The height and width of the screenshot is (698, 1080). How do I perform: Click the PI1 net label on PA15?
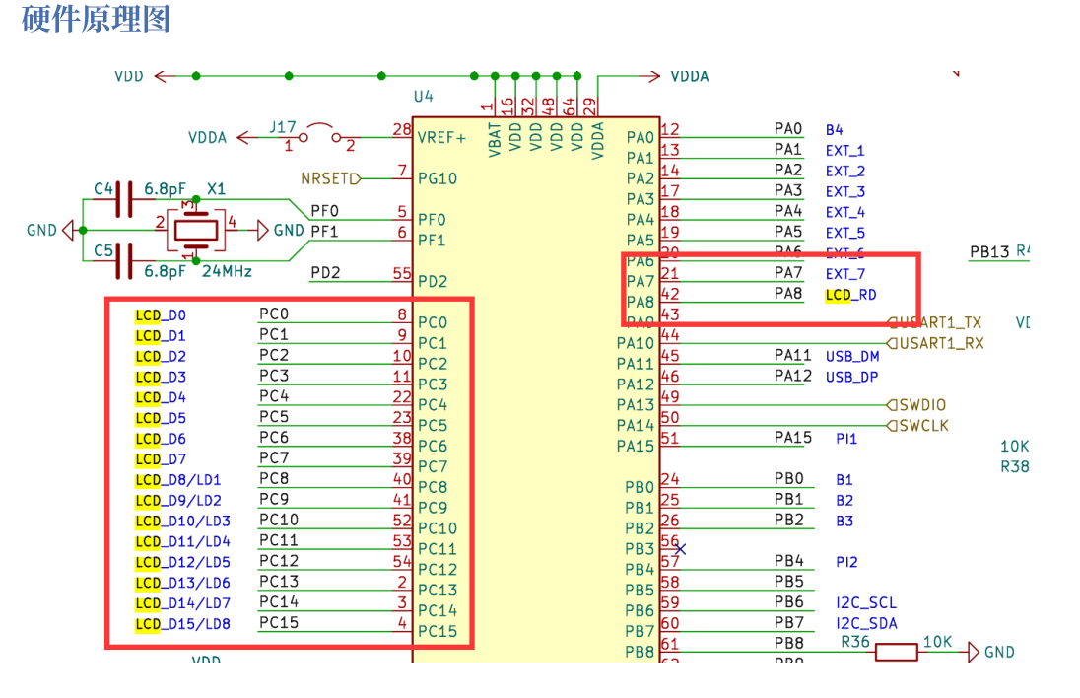coord(846,439)
